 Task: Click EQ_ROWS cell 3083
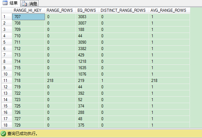point(87,17)
